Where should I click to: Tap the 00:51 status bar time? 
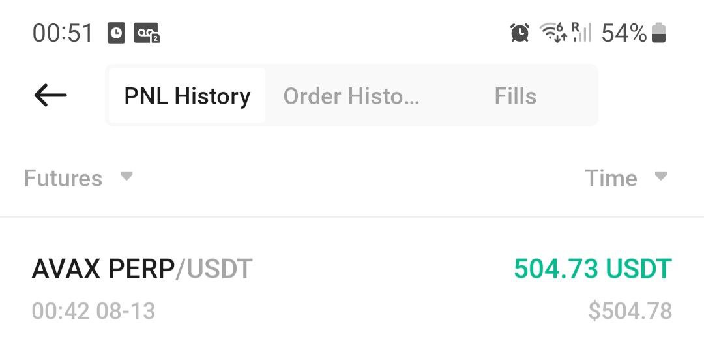pos(63,33)
